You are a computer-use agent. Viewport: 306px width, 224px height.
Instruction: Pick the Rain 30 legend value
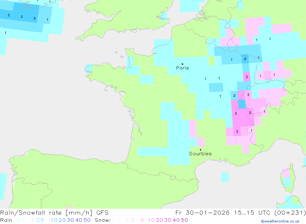pos(70,220)
